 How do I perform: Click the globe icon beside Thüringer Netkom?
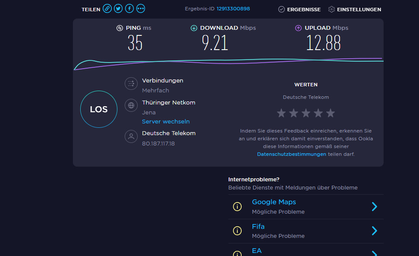(131, 105)
